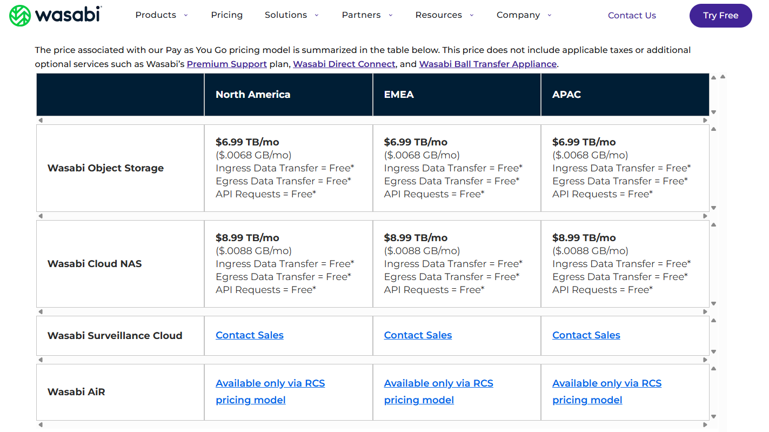Expand the Products dropdown chevron
Image resolution: width=769 pixels, height=432 pixels.
coord(186,15)
